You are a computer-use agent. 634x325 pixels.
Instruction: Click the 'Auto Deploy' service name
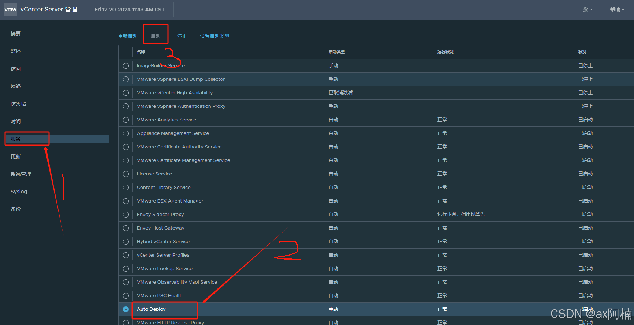[151, 309]
